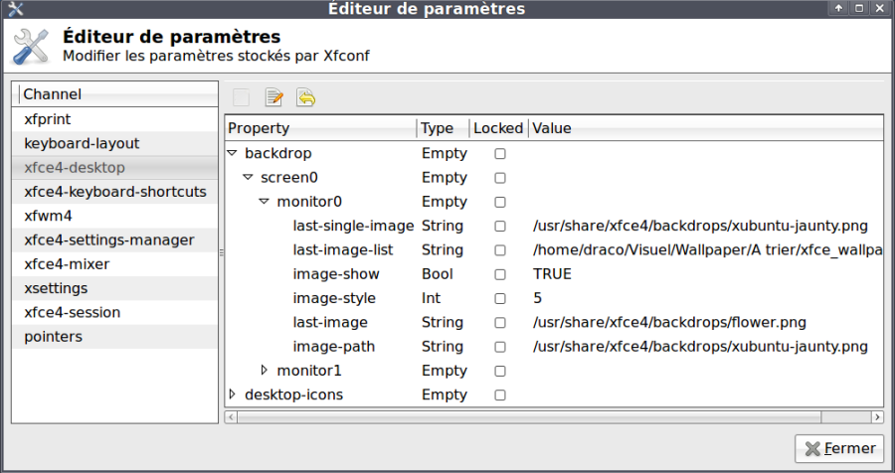Click the edit property icon
Viewport: 895px width, 473px height.
click(x=274, y=97)
